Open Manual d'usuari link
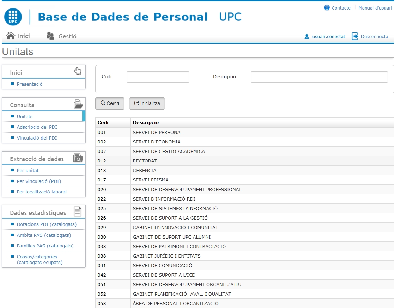This screenshot has height=308, width=395. click(x=375, y=8)
